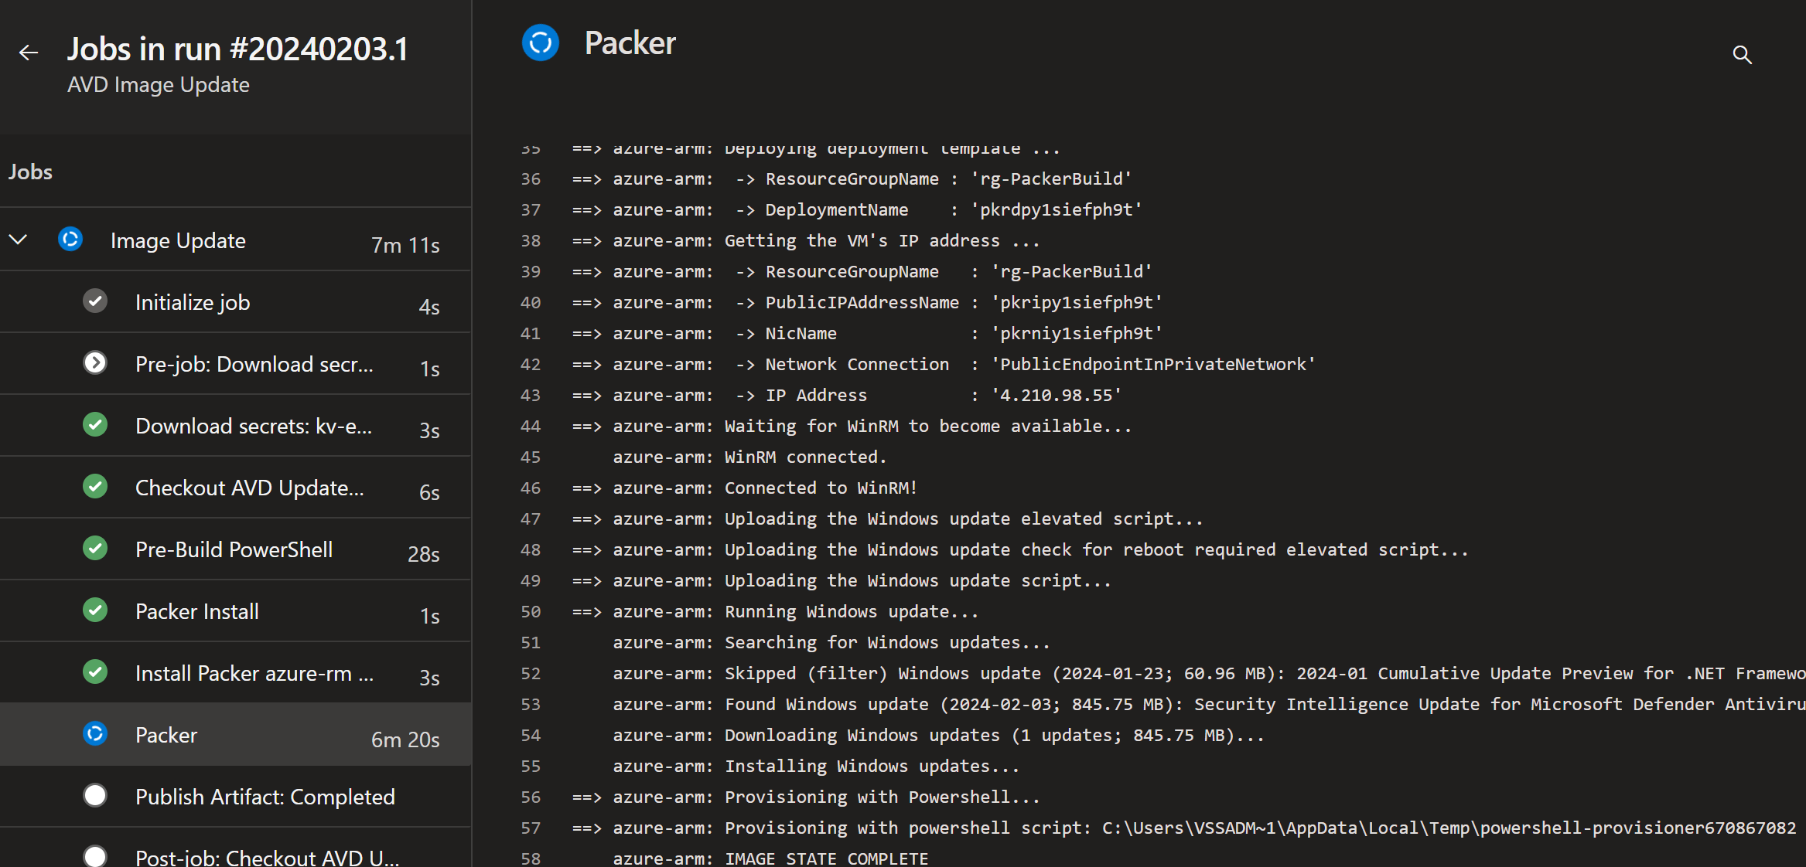Click the Image Update job row label
The height and width of the screenshot is (867, 1806).
(x=178, y=241)
